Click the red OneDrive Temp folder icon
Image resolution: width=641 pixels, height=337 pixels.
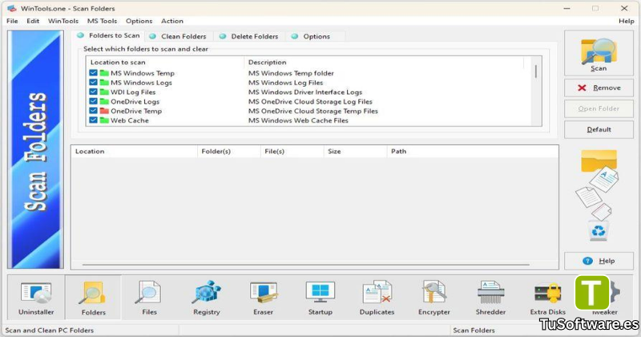104,111
